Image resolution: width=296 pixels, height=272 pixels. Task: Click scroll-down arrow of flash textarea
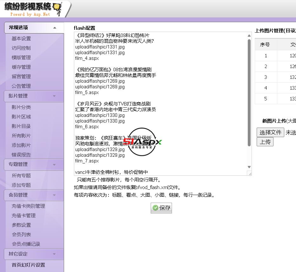pyautogui.click(x=249, y=167)
